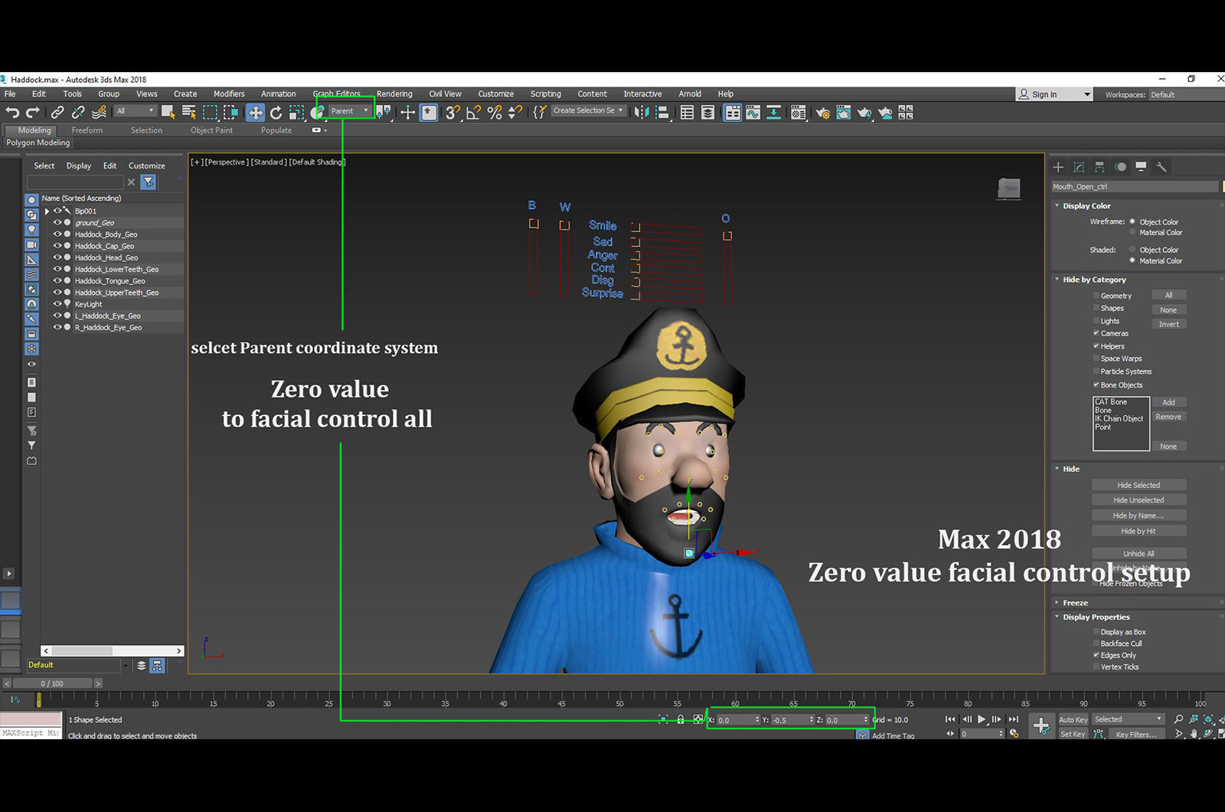The height and width of the screenshot is (812, 1225).
Task: Open the Parent reference coordinate dropdown
Action: (x=350, y=111)
